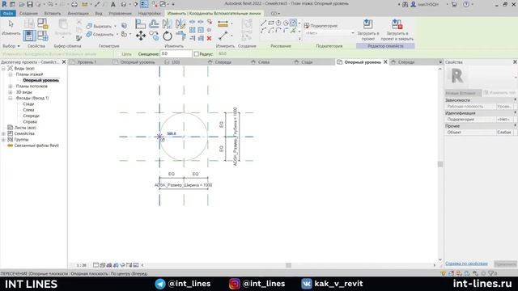This screenshot has width=518, height=291.
Task: Open the Управление ribbon tab
Action: 120,14
